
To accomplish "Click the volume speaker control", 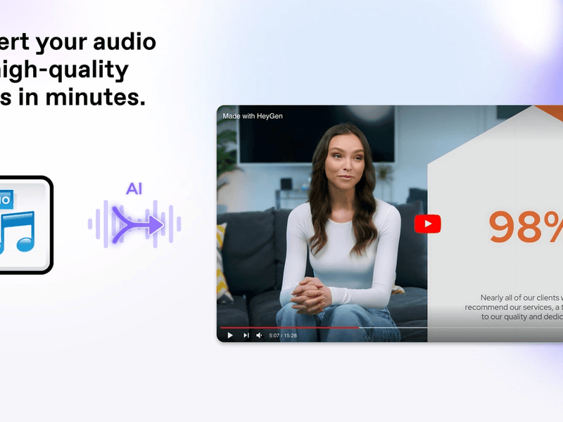I will (258, 335).
